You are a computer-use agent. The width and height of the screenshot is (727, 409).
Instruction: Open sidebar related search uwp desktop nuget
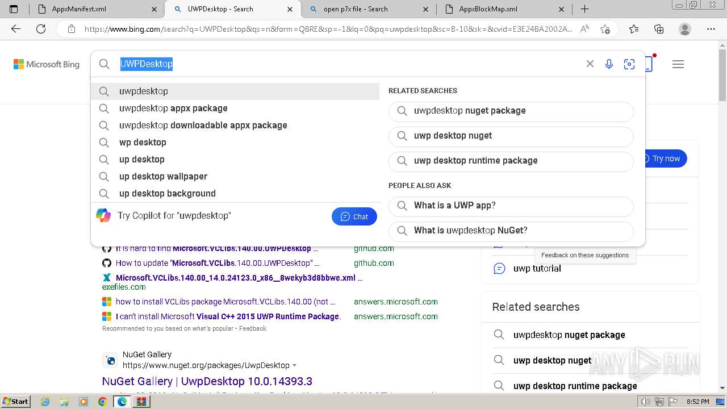[x=553, y=360]
